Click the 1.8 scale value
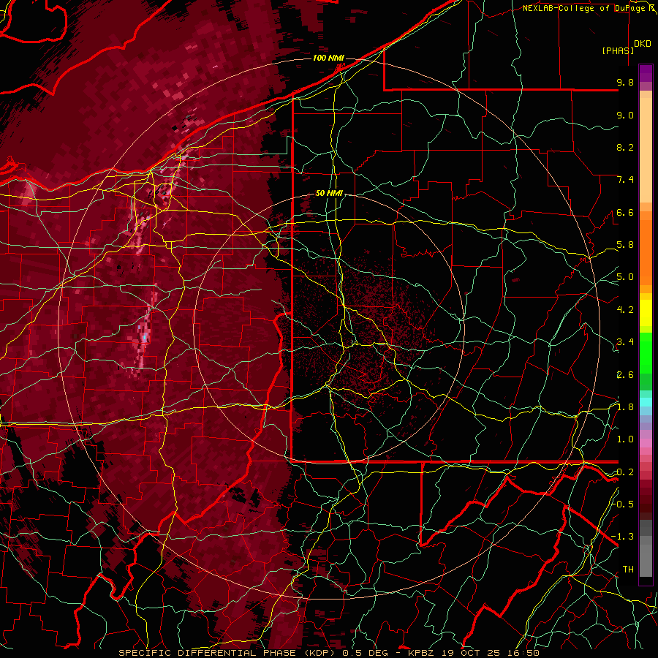 click(x=625, y=407)
